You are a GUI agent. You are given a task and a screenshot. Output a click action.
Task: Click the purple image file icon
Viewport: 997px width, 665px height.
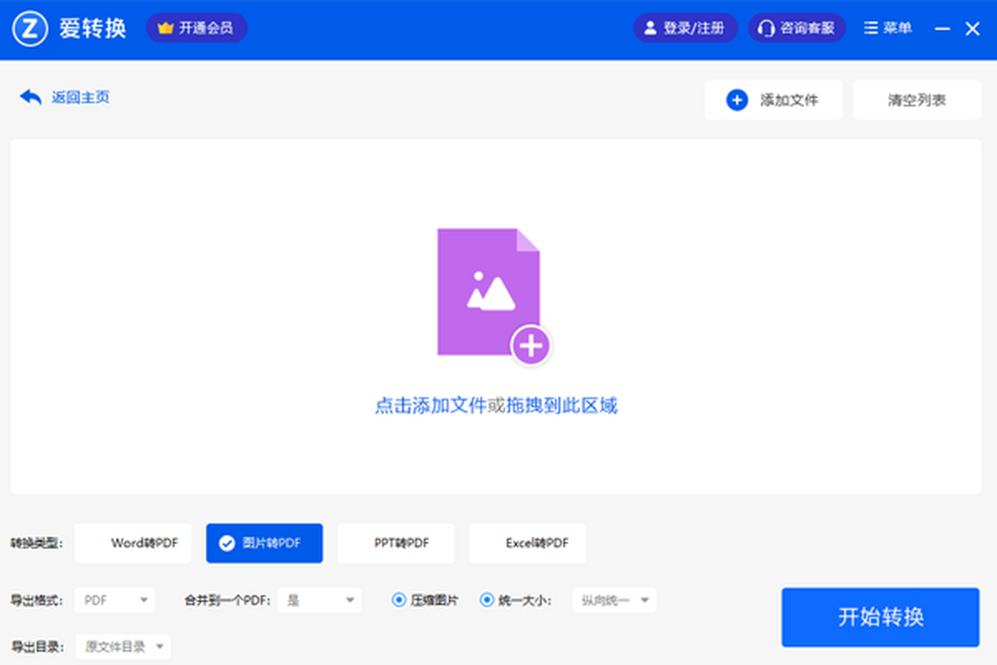tap(490, 293)
